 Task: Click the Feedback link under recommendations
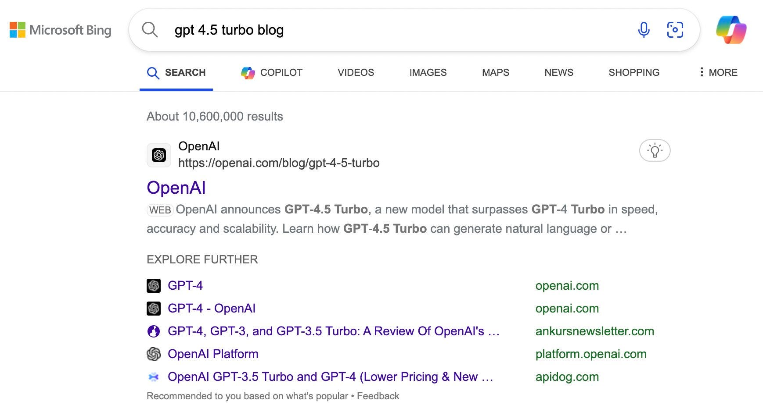click(x=378, y=396)
